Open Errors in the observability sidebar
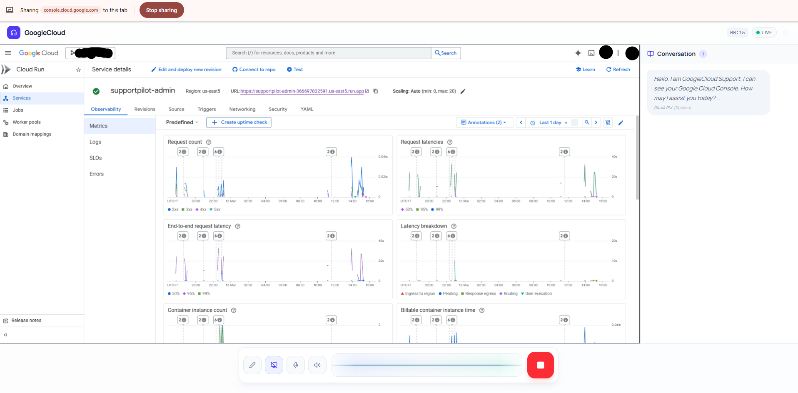Screen dimensions: 798x393 (97, 174)
